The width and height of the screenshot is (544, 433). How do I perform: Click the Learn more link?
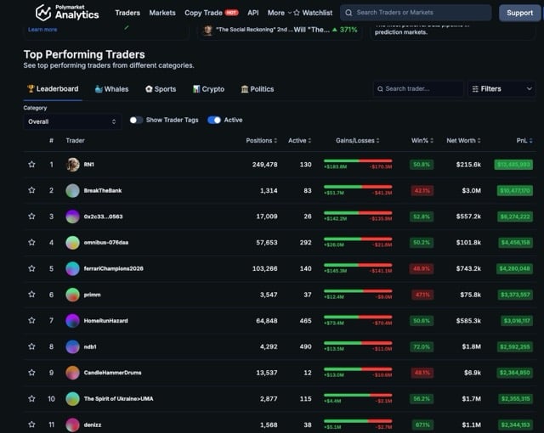click(x=42, y=30)
